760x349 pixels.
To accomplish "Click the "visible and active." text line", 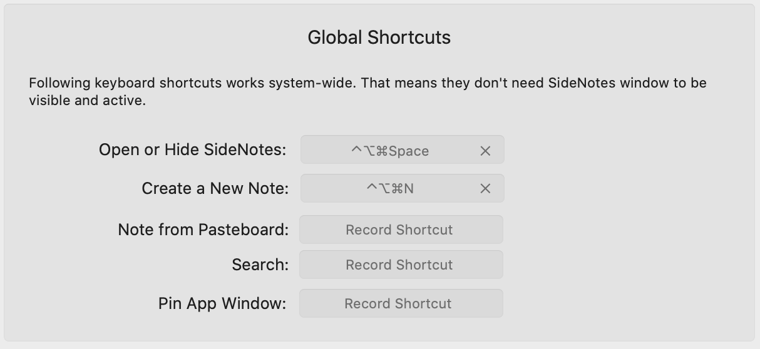I will [x=87, y=100].
